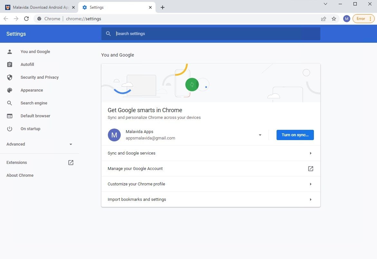Viewport: 377px width, 259px height.
Task: Click the Import bookmarks arrow
Action: [x=311, y=200]
